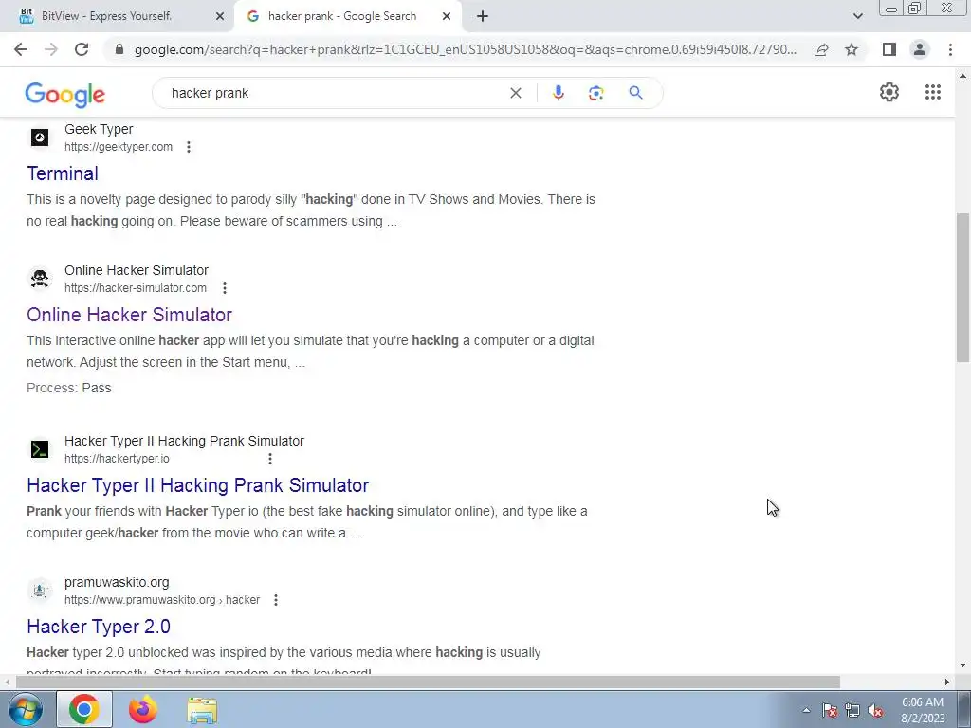This screenshot has width=971, height=728.
Task: Open more options for pramuwaskito.org result
Action: point(276,600)
